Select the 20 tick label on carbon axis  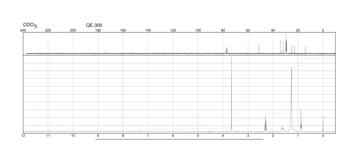(x=298, y=30)
